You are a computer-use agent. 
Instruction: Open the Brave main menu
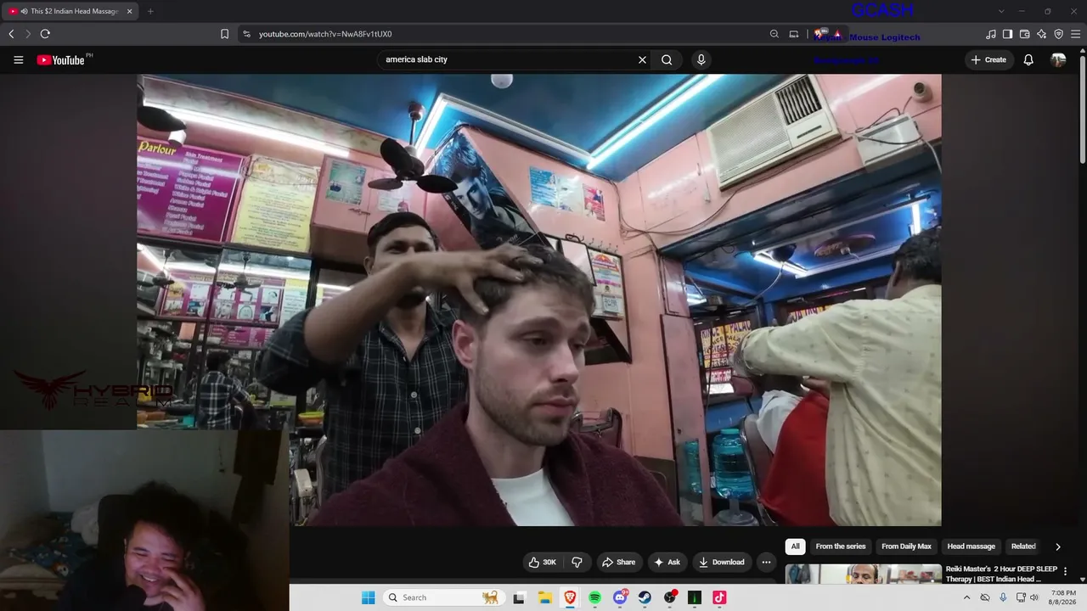coord(1075,34)
